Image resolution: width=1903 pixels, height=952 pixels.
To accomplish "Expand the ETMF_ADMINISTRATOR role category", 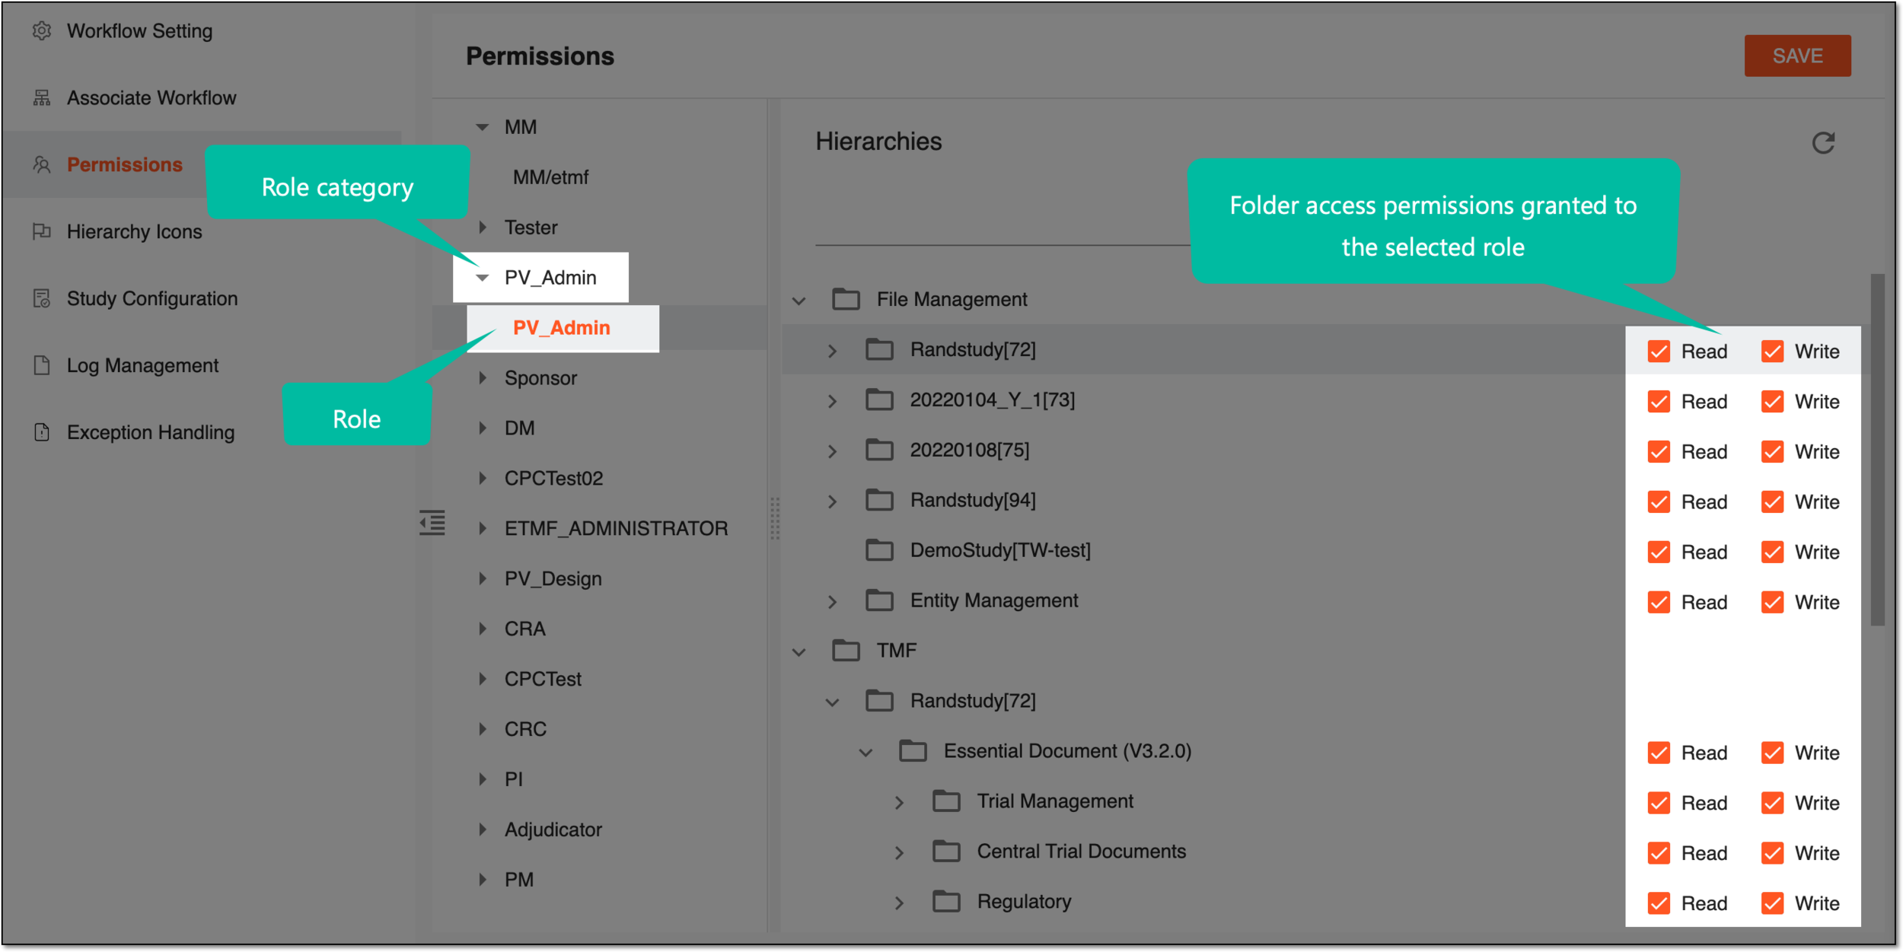I will [x=483, y=529].
